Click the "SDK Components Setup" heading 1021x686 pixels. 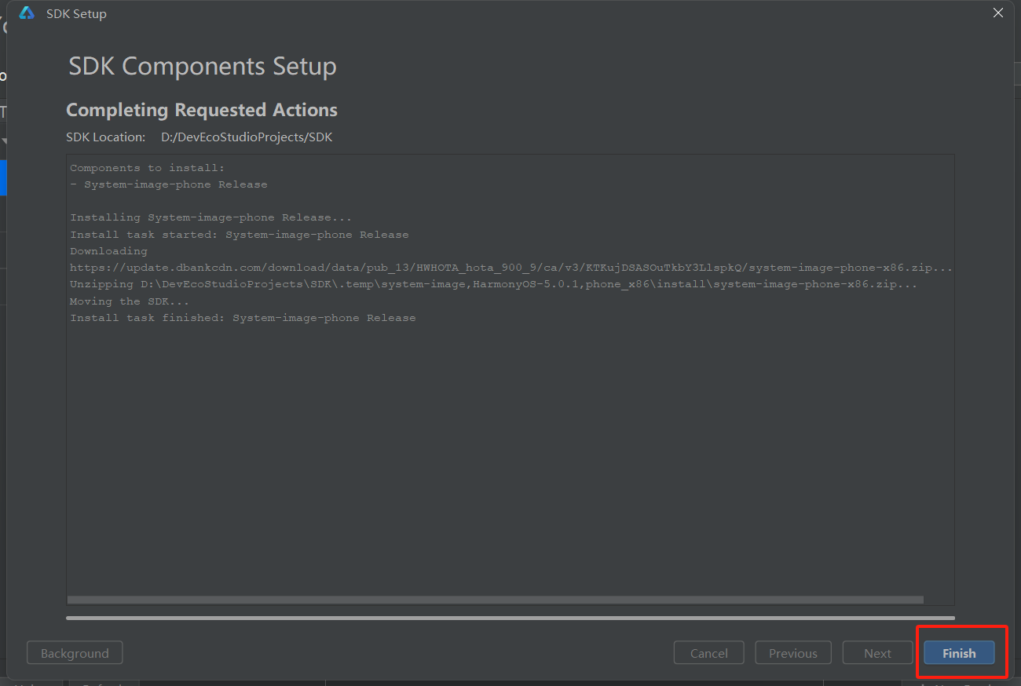coord(203,67)
